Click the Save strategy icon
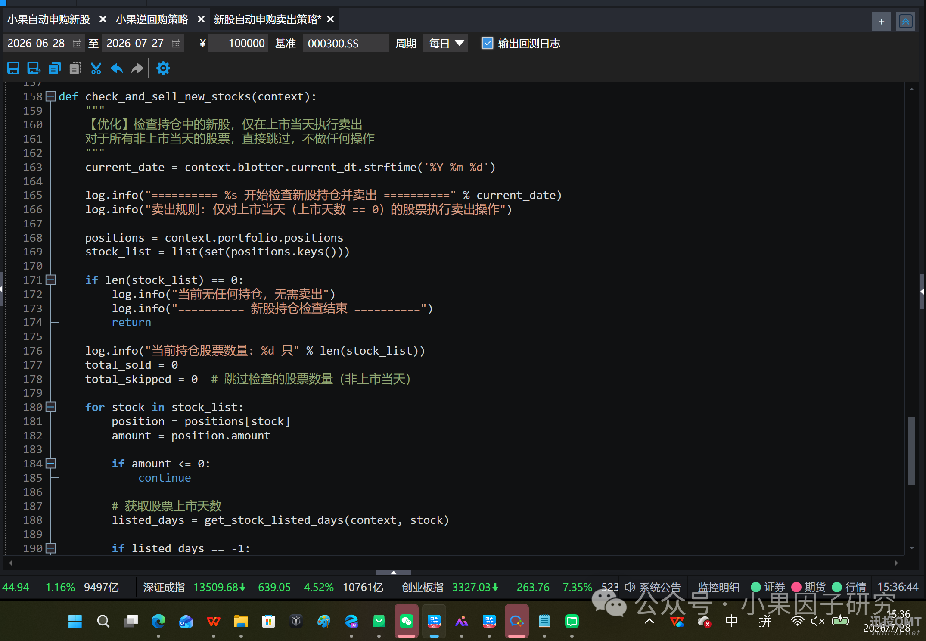926x641 pixels. pyautogui.click(x=13, y=68)
